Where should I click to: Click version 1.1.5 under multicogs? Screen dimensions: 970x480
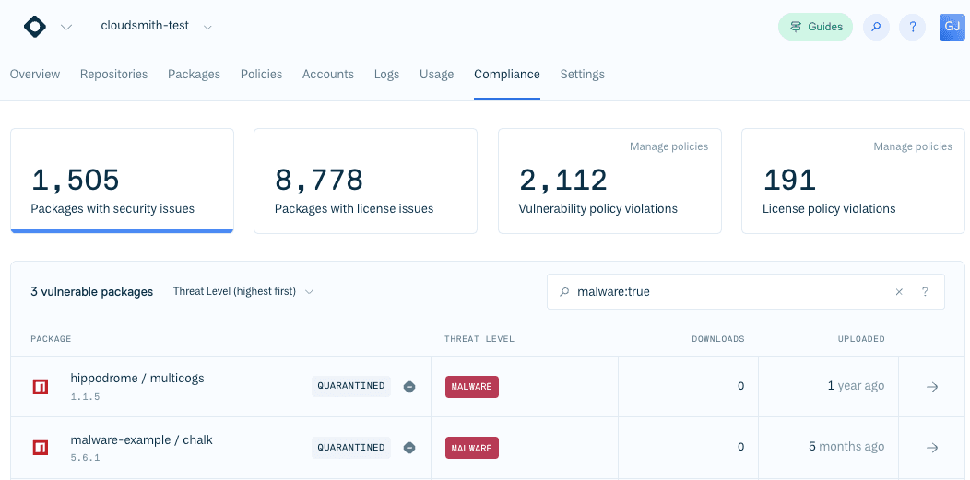(x=86, y=396)
